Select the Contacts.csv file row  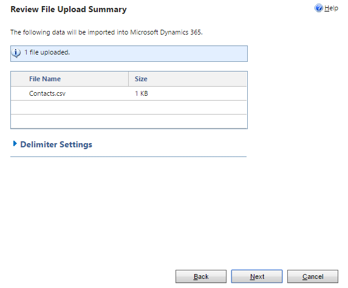click(x=129, y=93)
